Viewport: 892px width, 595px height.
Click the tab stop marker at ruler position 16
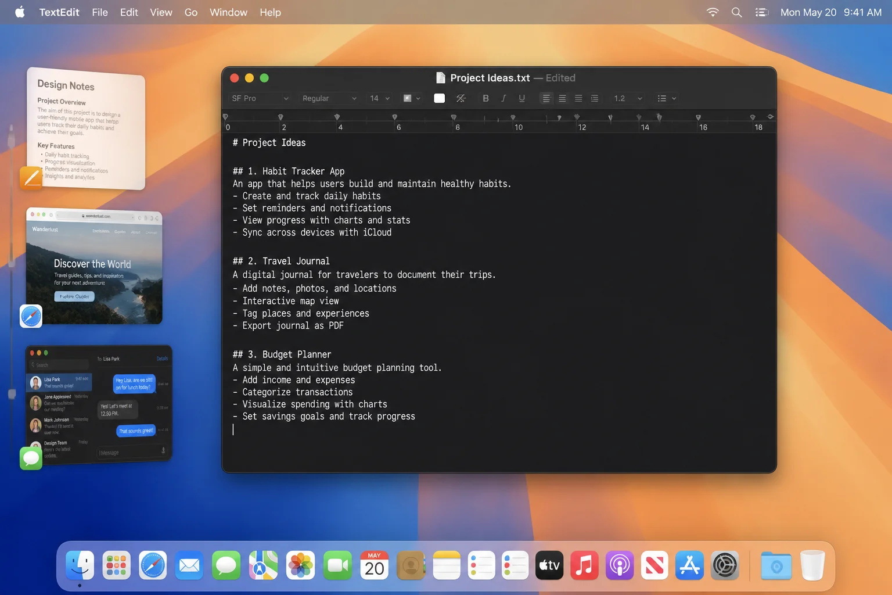point(698,117)
